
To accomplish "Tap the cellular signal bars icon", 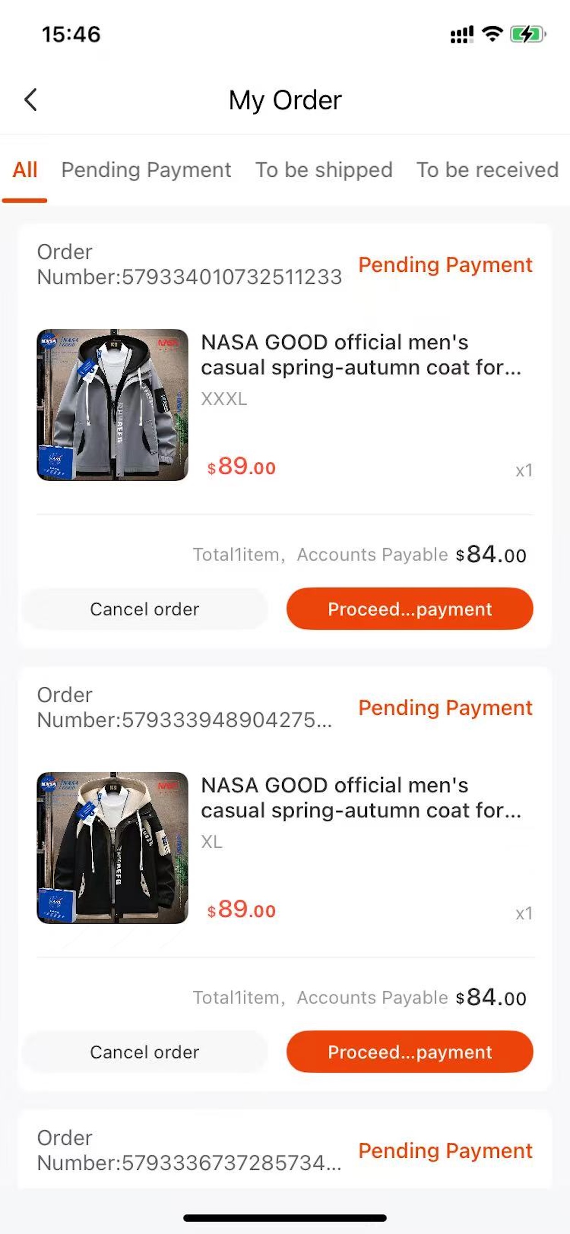I will click(462, 34).
